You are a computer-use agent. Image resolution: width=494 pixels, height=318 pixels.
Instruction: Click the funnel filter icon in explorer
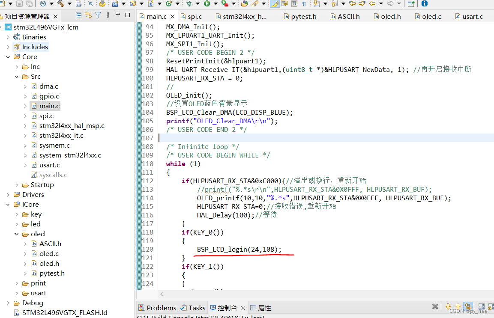pos(98,15)
